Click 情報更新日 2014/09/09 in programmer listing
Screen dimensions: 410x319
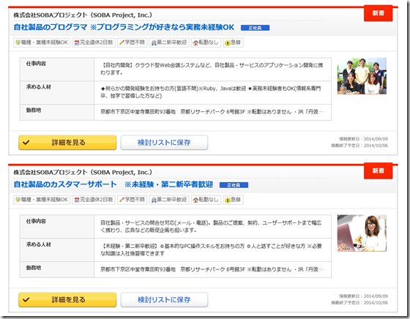pyautogui.click(x=363, y=139)
